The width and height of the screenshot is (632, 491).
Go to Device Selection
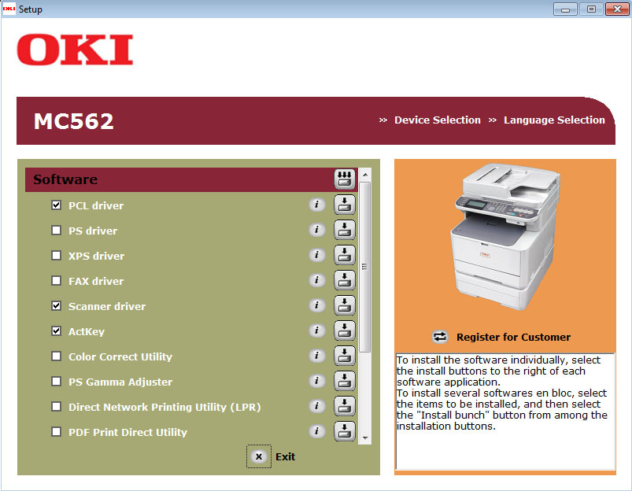438,120
